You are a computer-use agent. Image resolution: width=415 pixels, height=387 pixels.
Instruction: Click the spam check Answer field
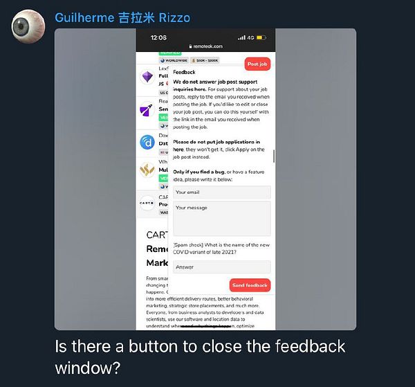[222, 267]
